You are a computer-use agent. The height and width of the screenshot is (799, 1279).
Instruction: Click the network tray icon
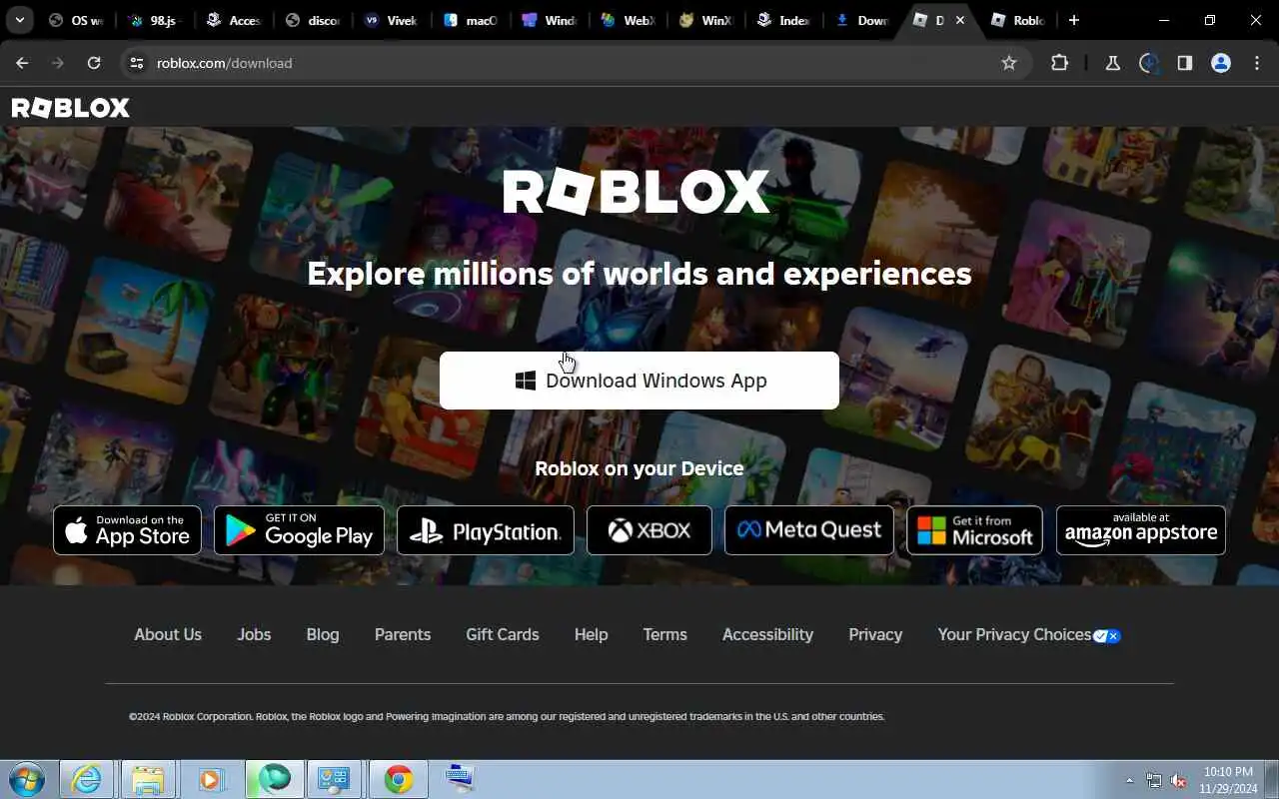1154,780
